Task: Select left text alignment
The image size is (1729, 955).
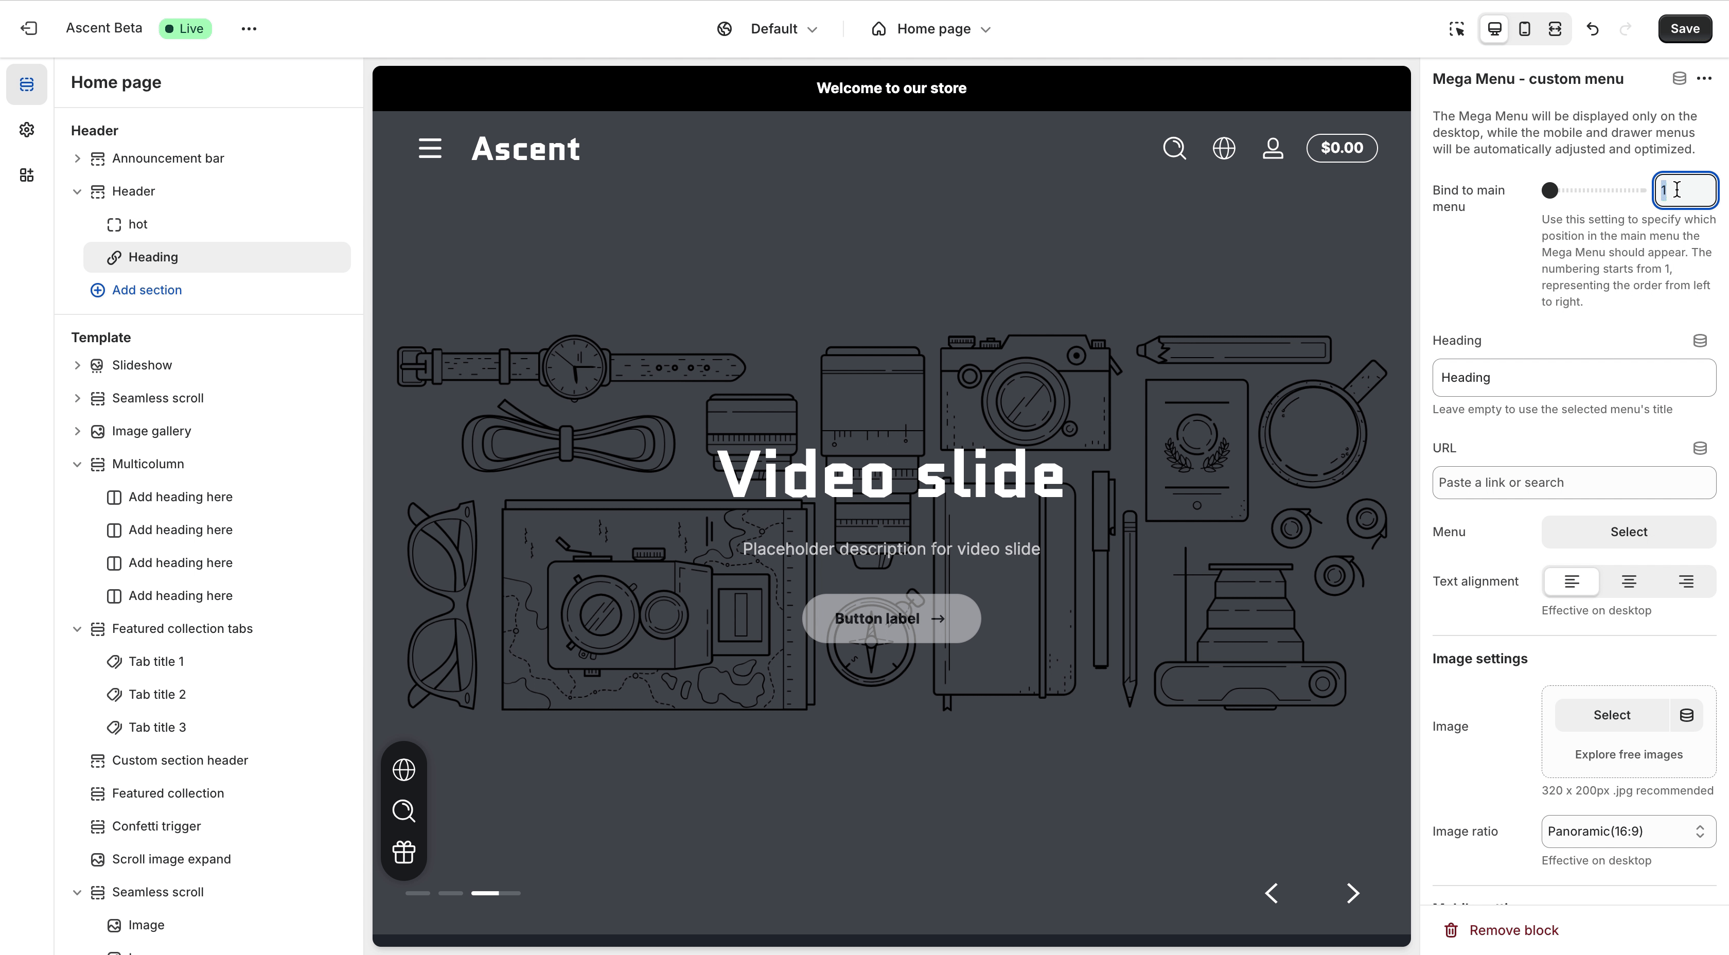Action: tap(1571, 581)
